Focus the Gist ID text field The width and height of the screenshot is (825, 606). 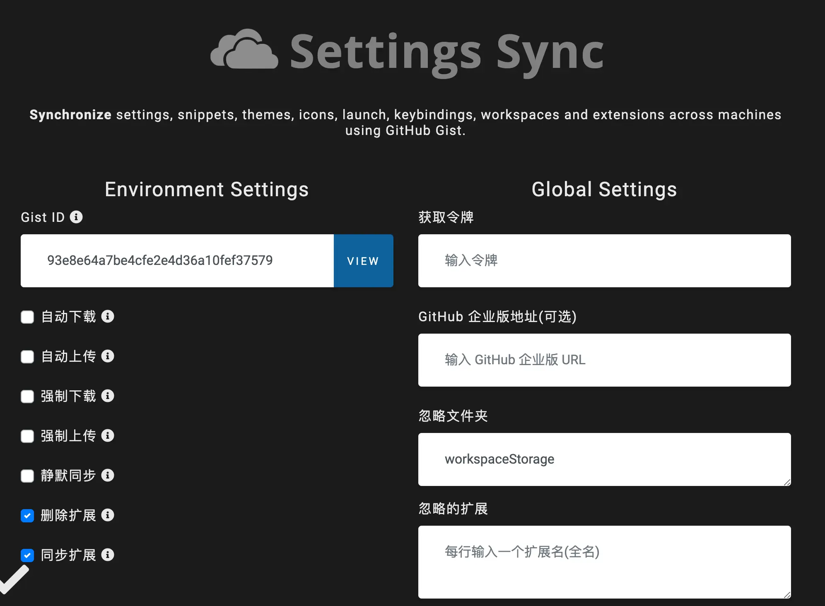(x=177, y=261)
